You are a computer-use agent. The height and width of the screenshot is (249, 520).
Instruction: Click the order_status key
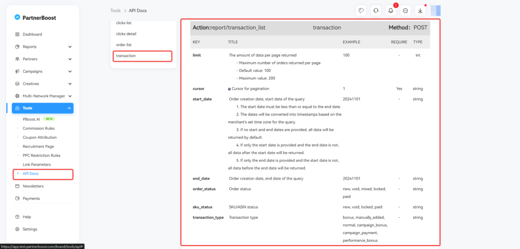click(204, 189)
